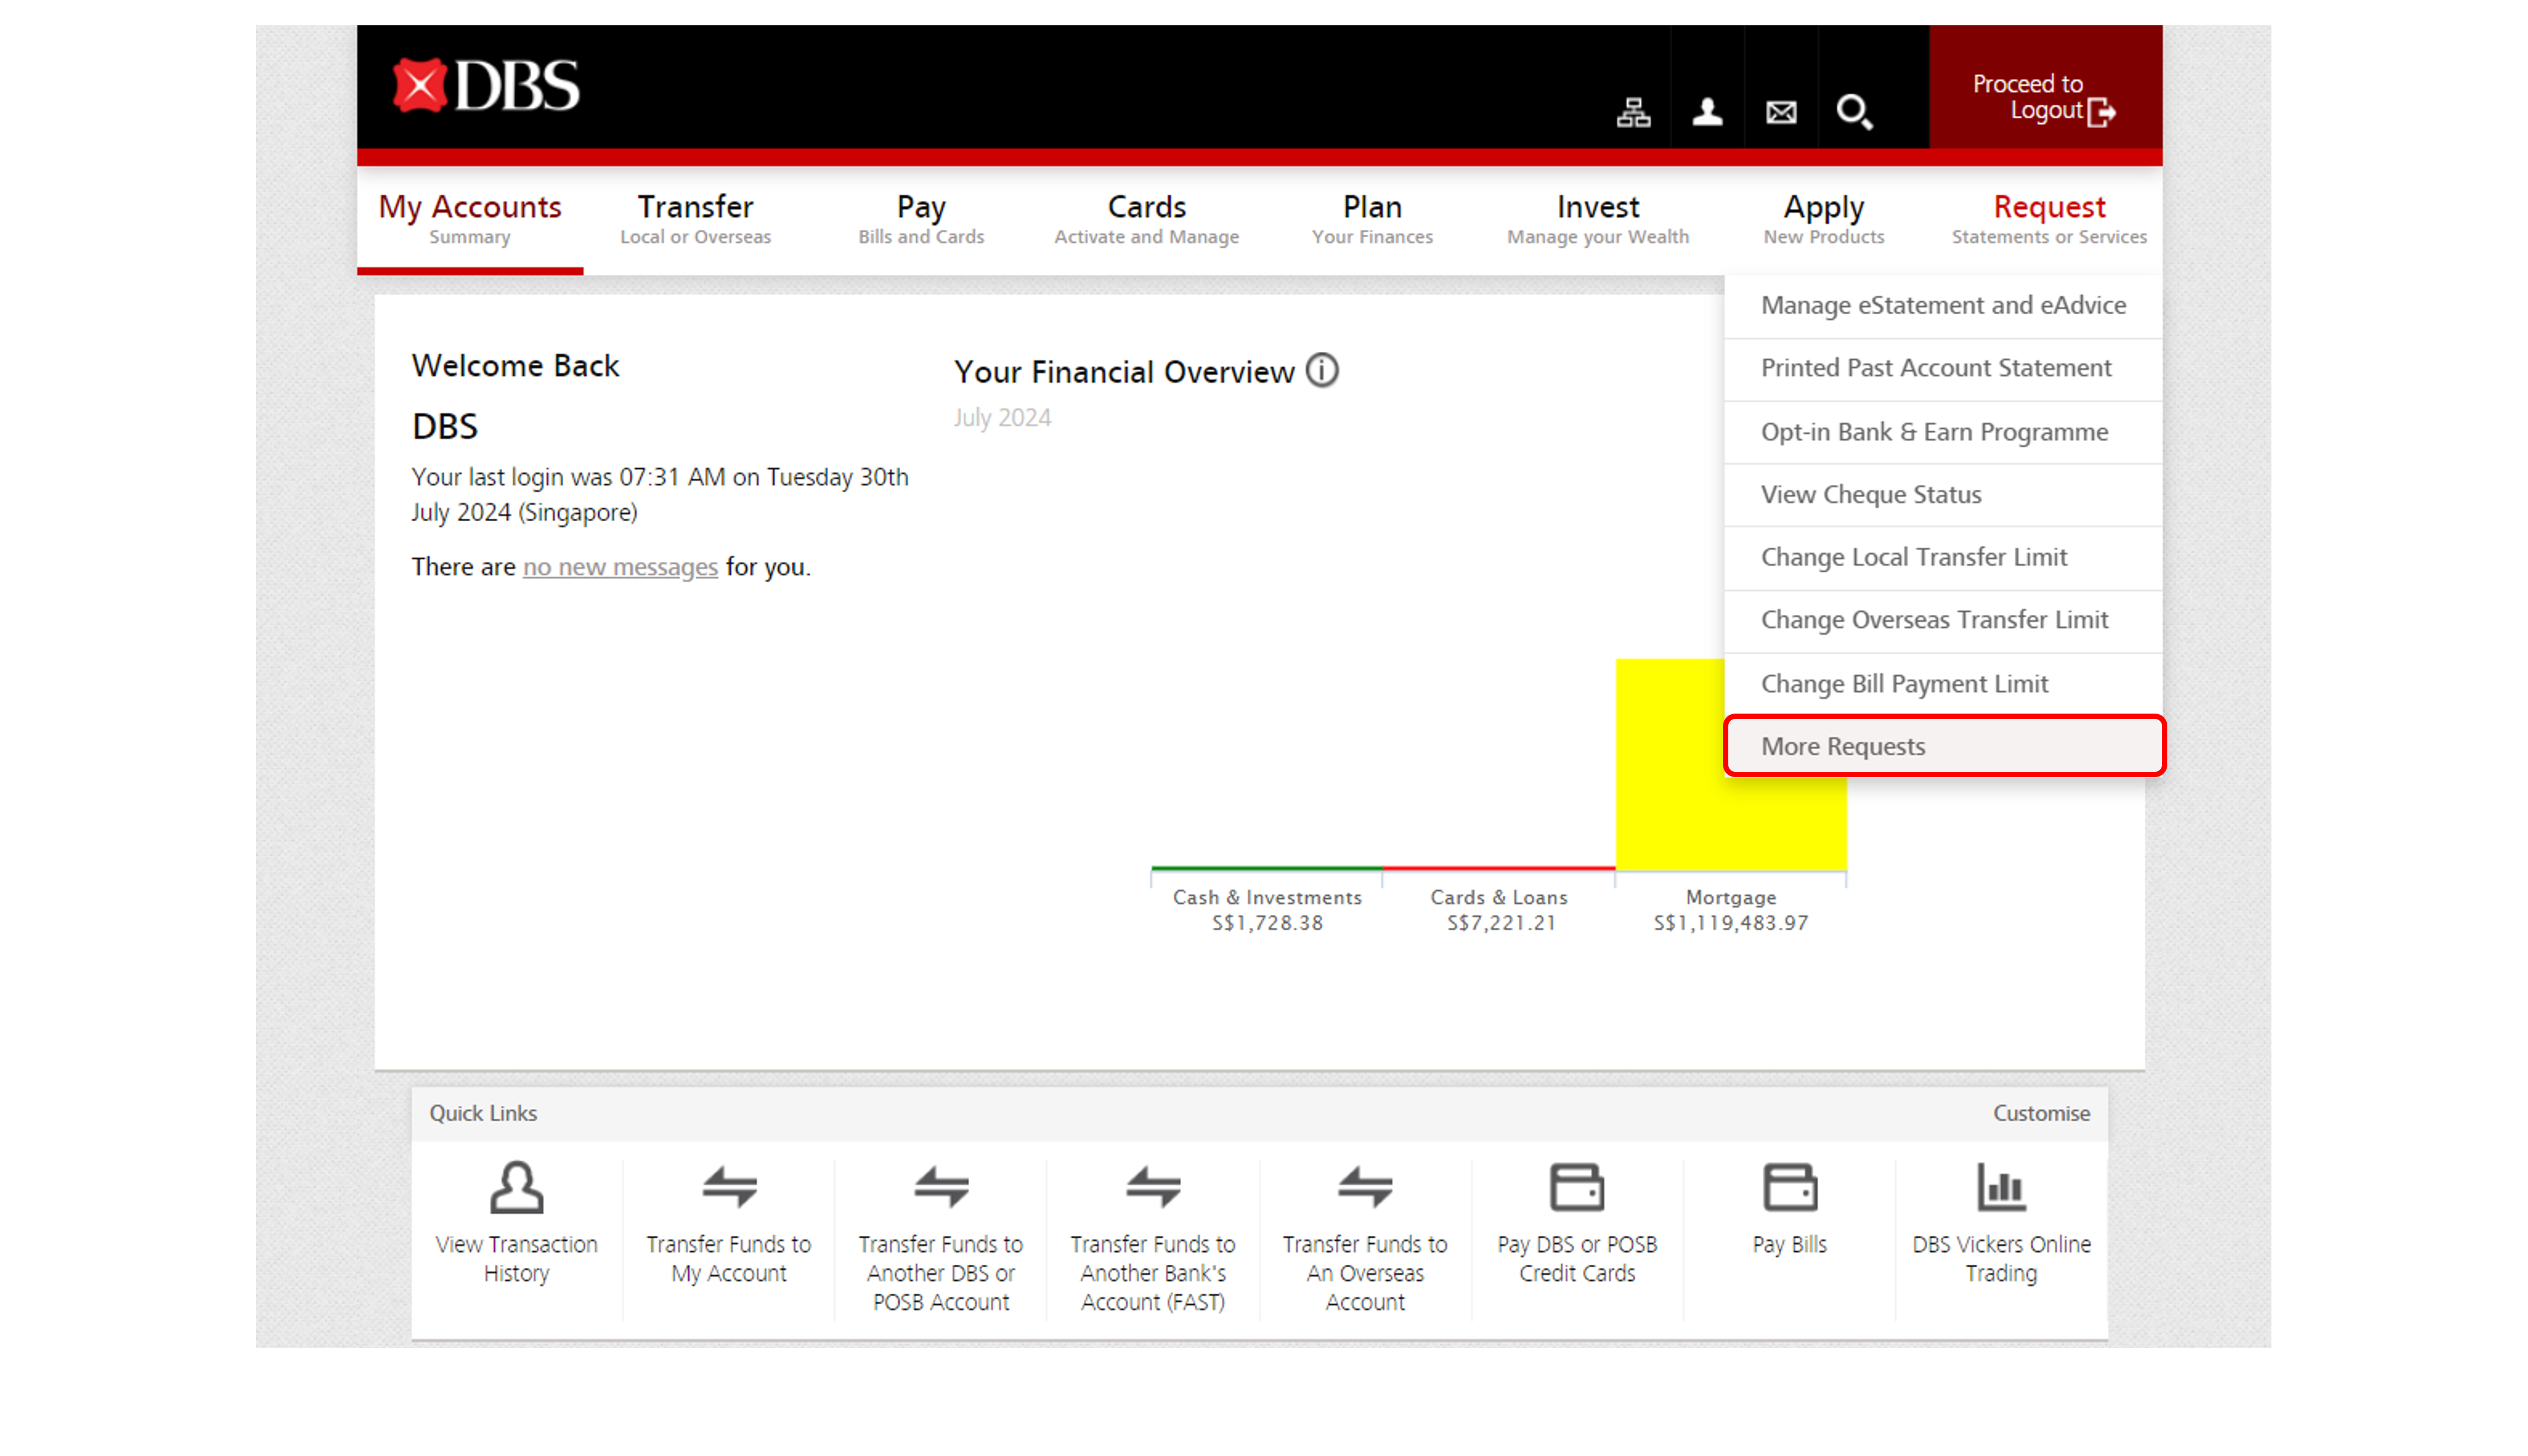Click the Transfer to Another Bank's Account FAST icon
This screenshot has width=2528, height=1456.
tap(1153, 1187)
